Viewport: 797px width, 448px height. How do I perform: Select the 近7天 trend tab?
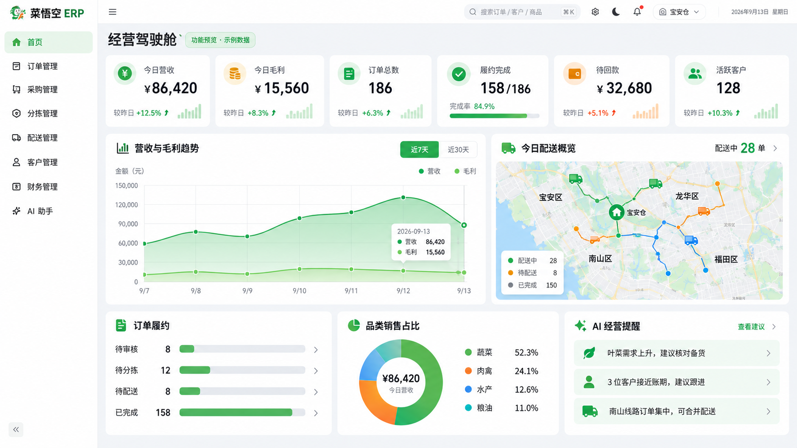(419, 149)
